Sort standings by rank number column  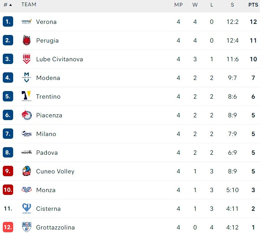tap(8, 5)
